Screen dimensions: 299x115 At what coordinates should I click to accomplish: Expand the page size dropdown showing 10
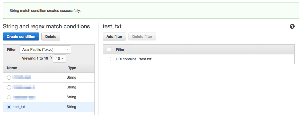[x=60, y=59]
